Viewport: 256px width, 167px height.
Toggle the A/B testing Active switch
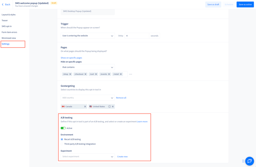point(63,128)
